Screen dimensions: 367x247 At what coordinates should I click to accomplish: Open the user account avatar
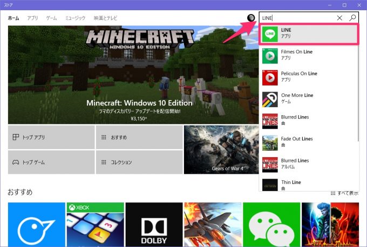pyautogui.click(x=251, y=18)
